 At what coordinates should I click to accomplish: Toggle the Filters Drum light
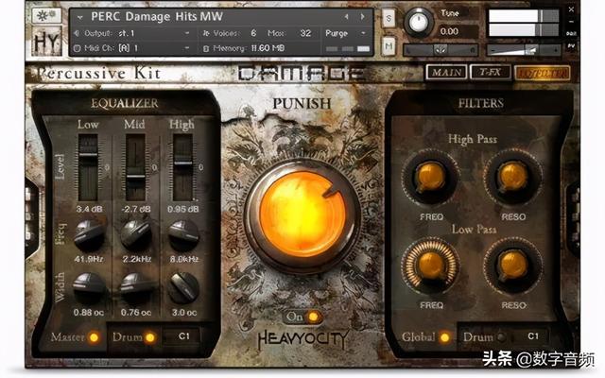click(x=501, y=337)
